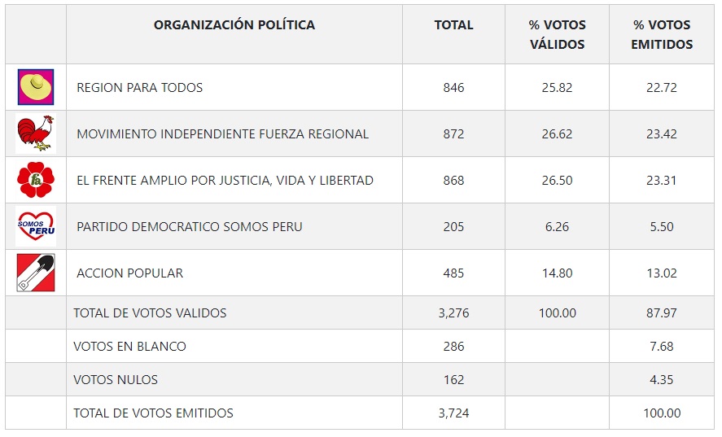Click the Frente Amplio red flower logo
The width and height of the screenshot is (722, 437).
36,180
